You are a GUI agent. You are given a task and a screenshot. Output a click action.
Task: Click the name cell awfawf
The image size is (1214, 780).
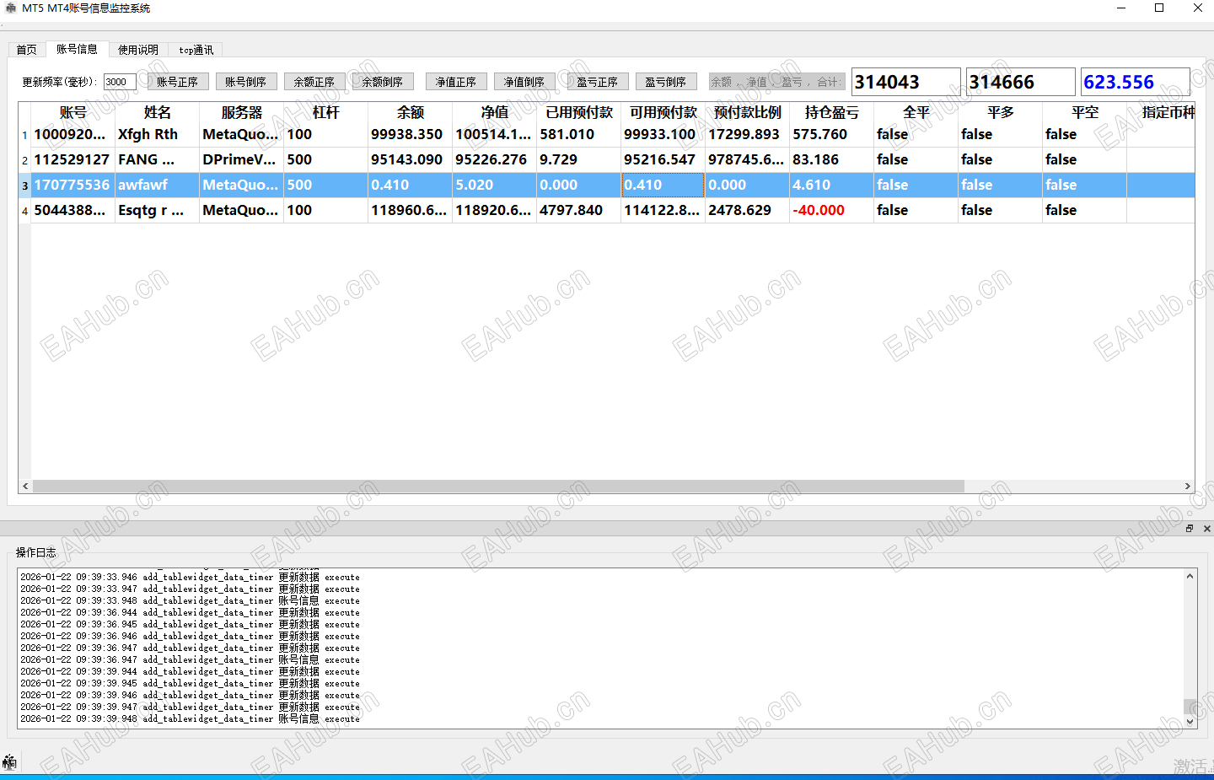[158, 186]
